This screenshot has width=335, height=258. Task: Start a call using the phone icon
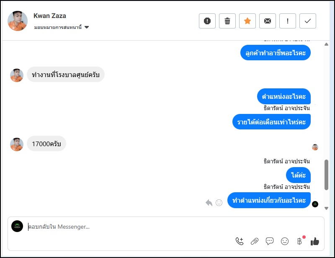(x=240, y=241)
